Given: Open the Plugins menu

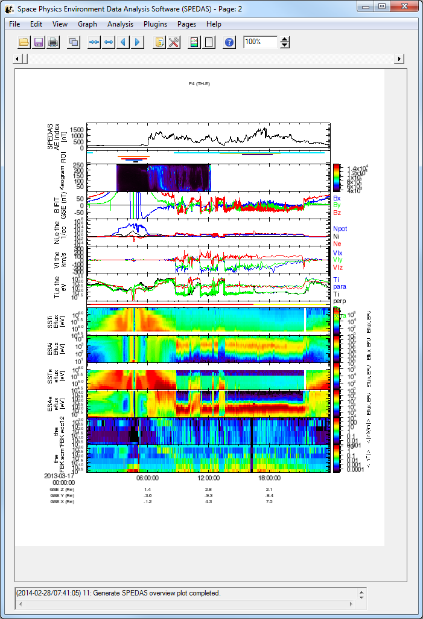Looking at the screenshot, I should tap(155, 24).
